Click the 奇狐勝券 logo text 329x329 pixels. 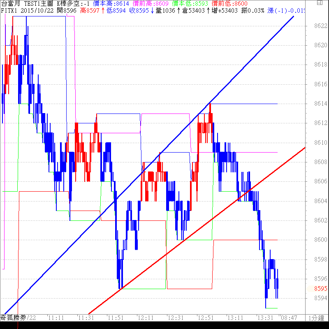[x=13, y=317]
